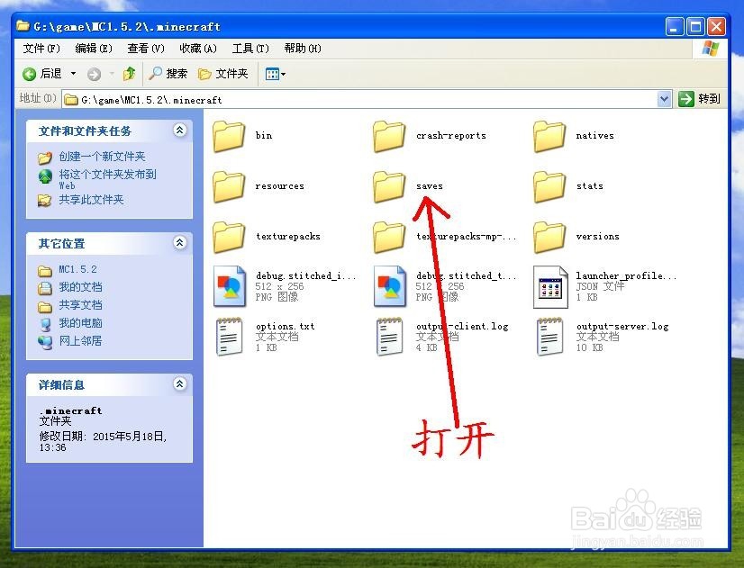Toggle Folders (文件夹) pane button
This screenshot has height=568, width=744.
(x=223, y=74)
